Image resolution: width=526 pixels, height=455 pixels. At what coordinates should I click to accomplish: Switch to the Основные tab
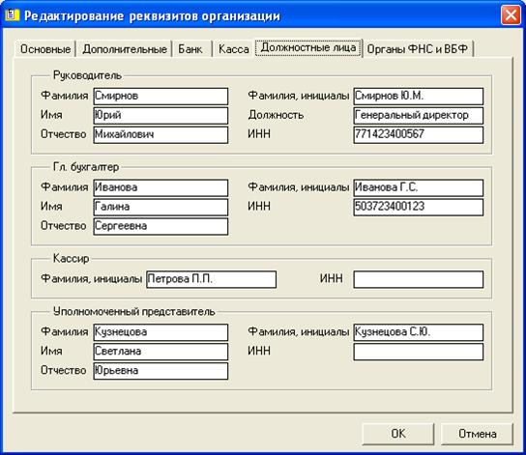coord(45,49)
